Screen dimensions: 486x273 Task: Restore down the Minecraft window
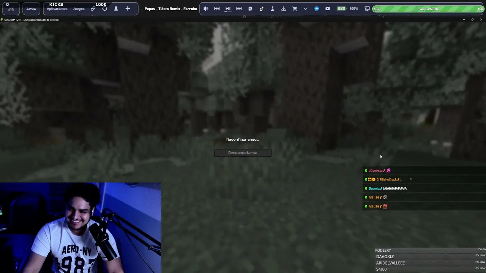472,19
